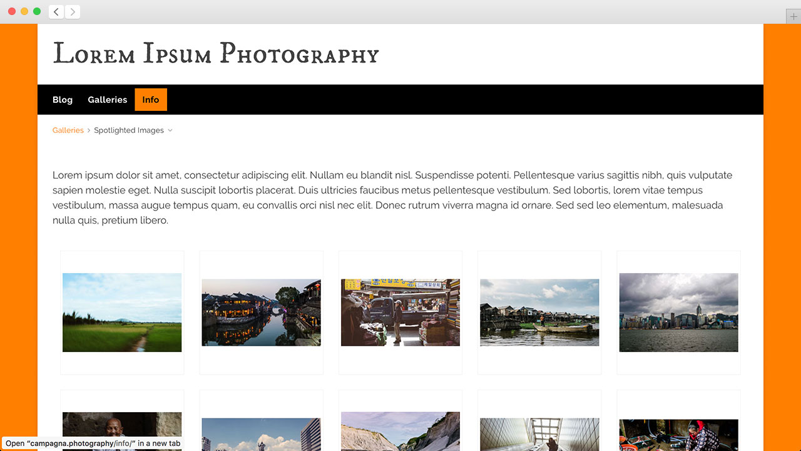Open the city building with clouds thumbnail
This screenshot has width=801, height=451.
[x=261, y=435]
